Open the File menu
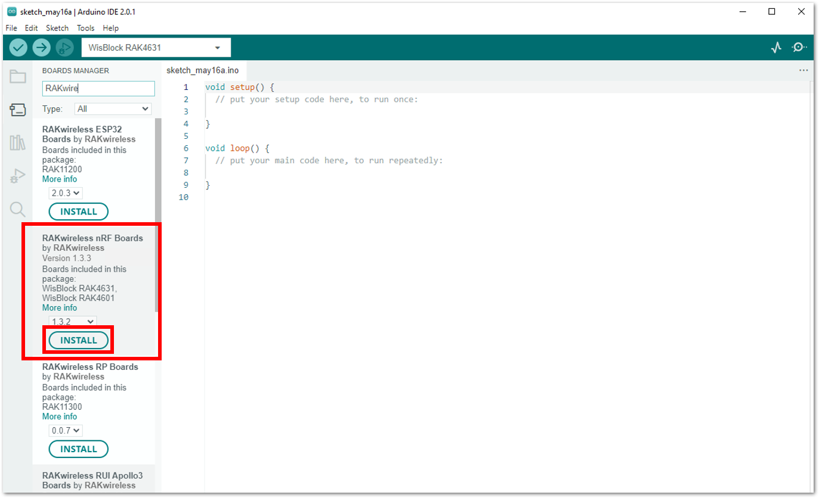 (x=12, y=28)
